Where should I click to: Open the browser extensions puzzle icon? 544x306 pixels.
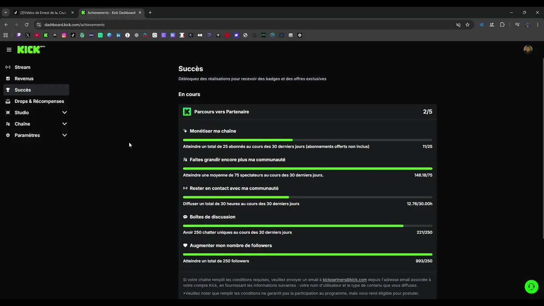point(502,25)
